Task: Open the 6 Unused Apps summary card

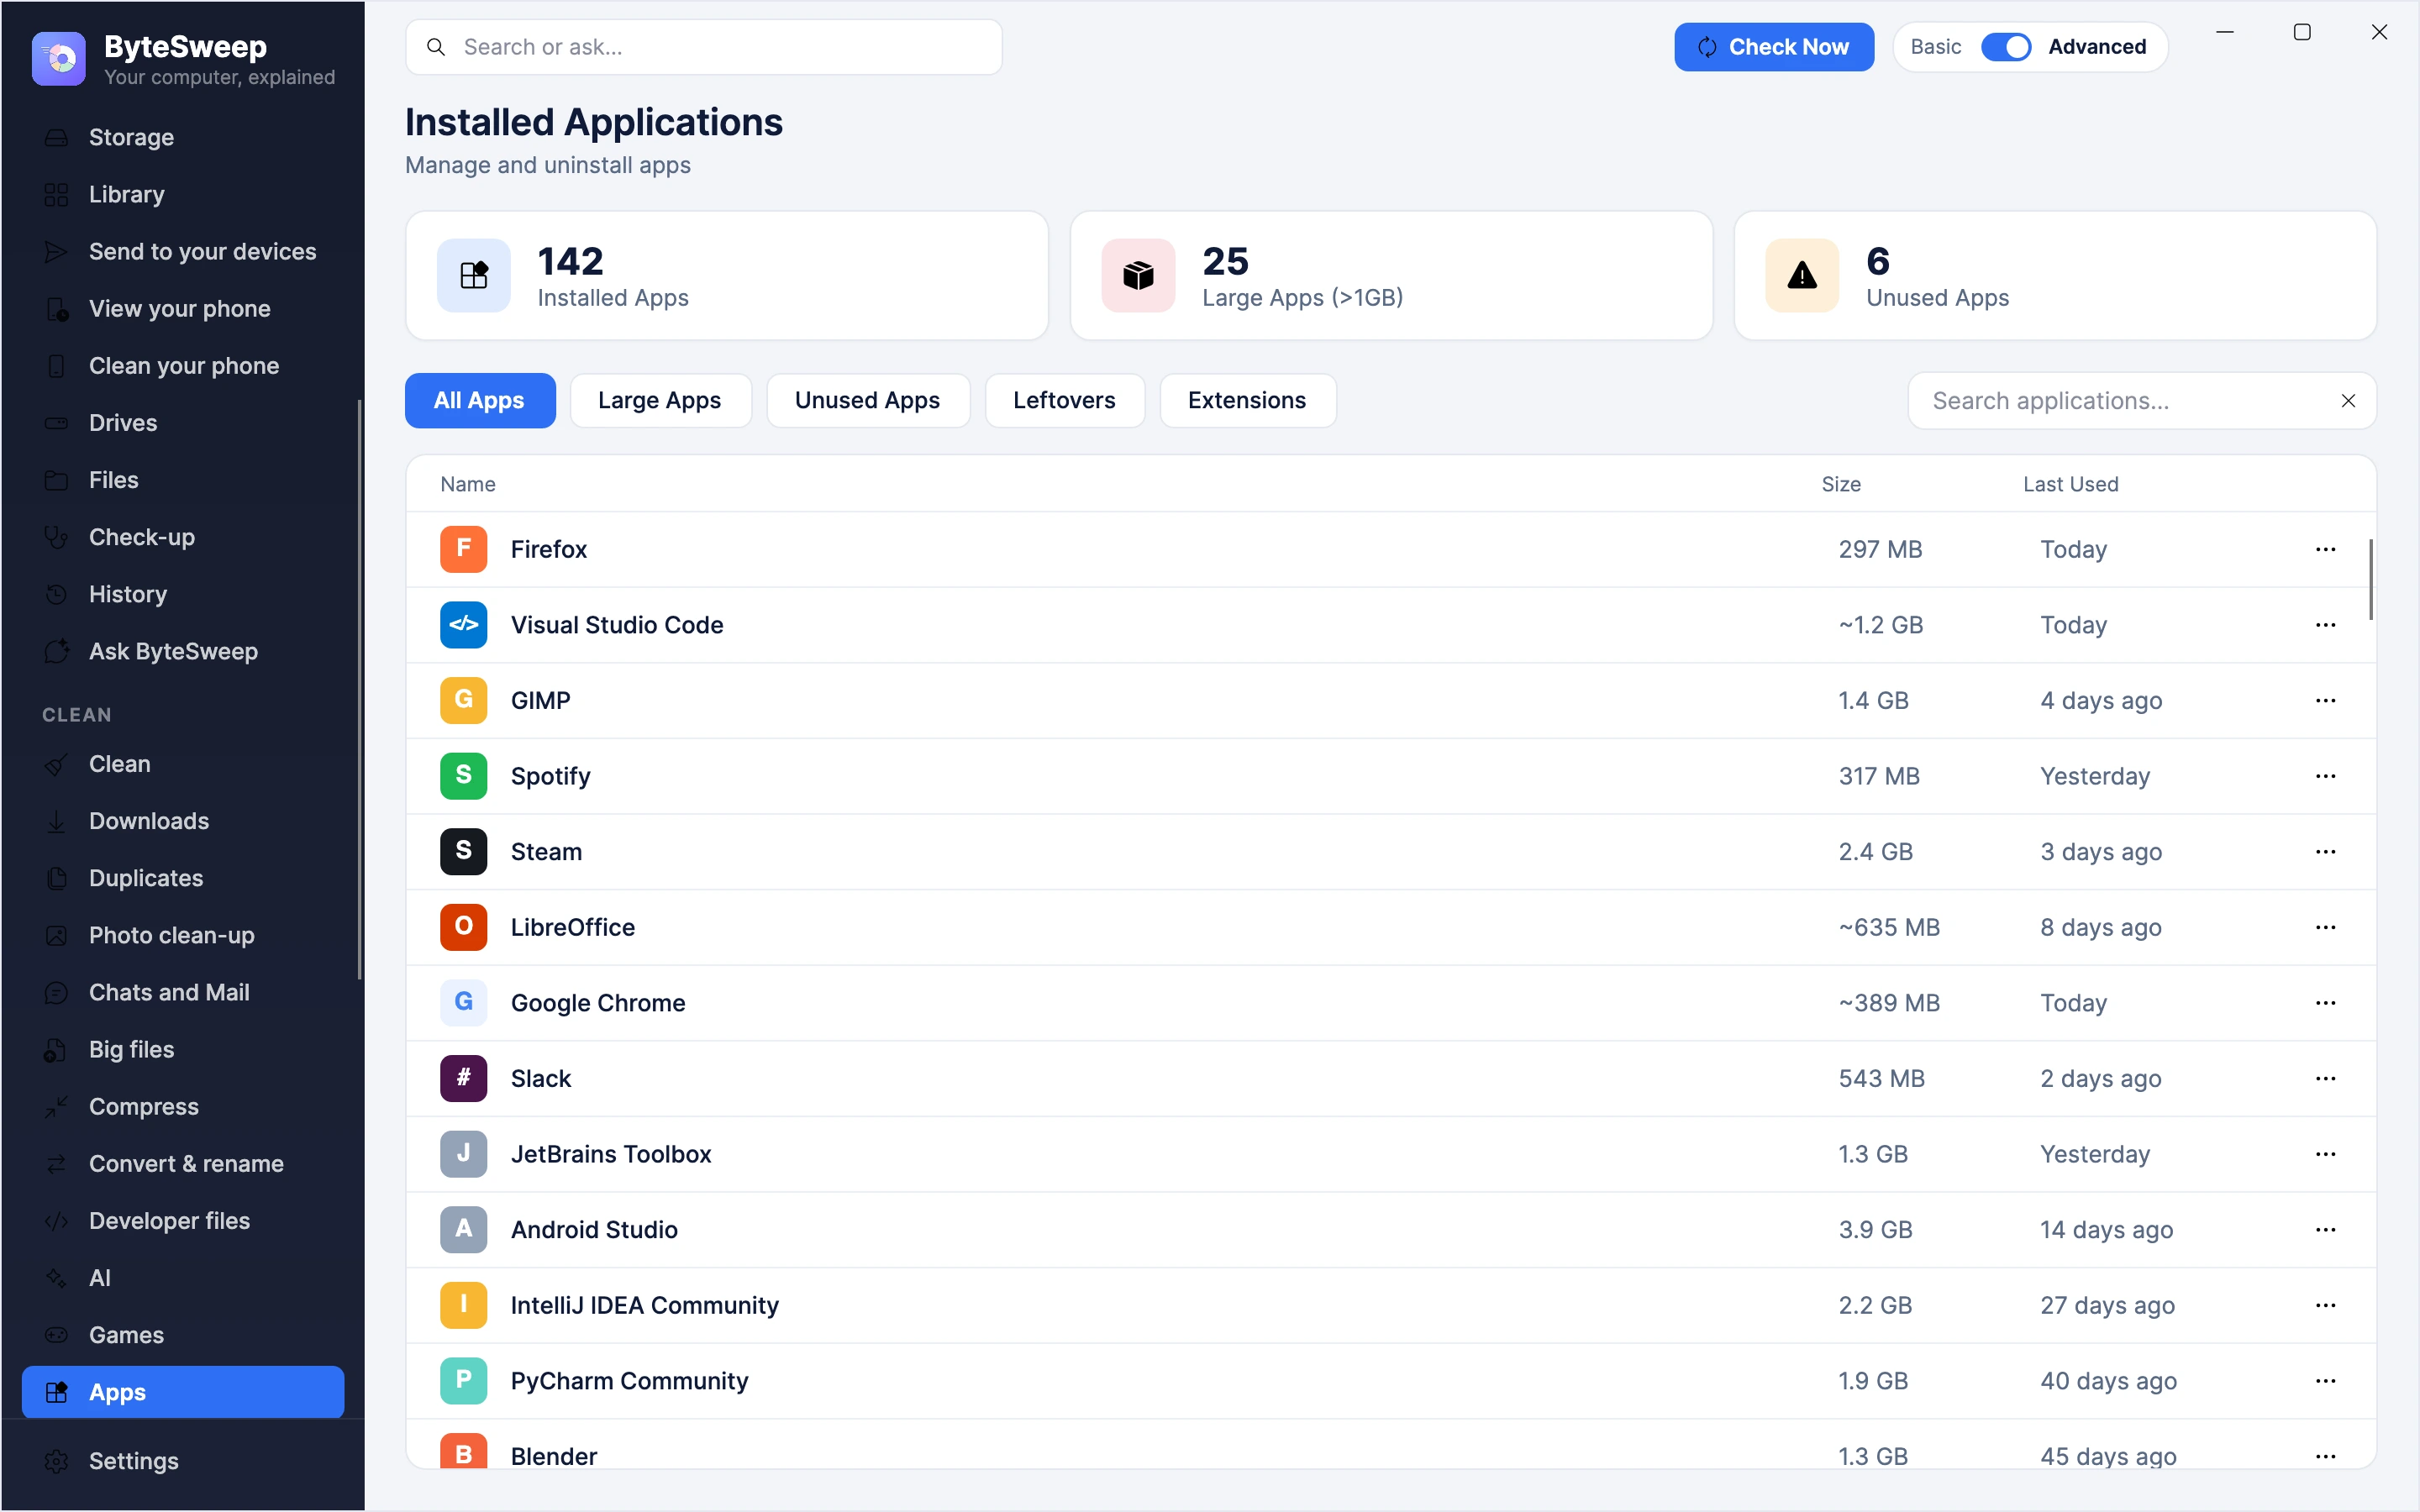Action: (2054, 275)
